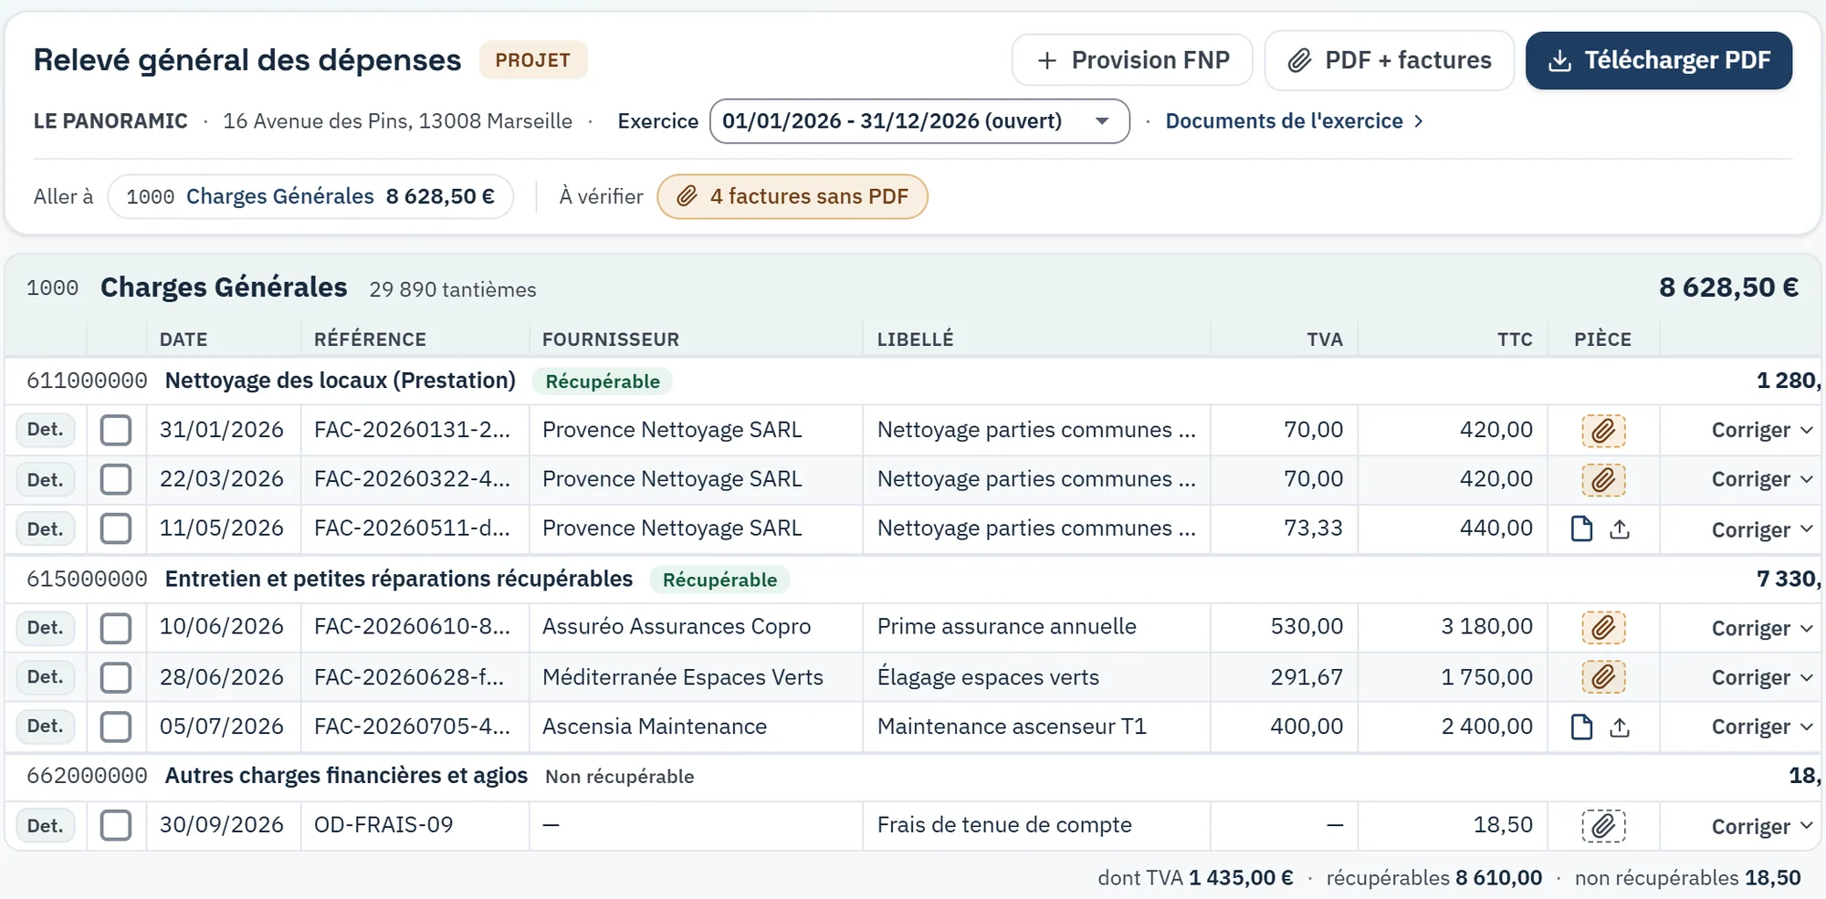This screenshot has height=899, width=1826.
Task: Select checkbox on Méditerranée Espaces Verts row
Action: (x=116, y=677)
